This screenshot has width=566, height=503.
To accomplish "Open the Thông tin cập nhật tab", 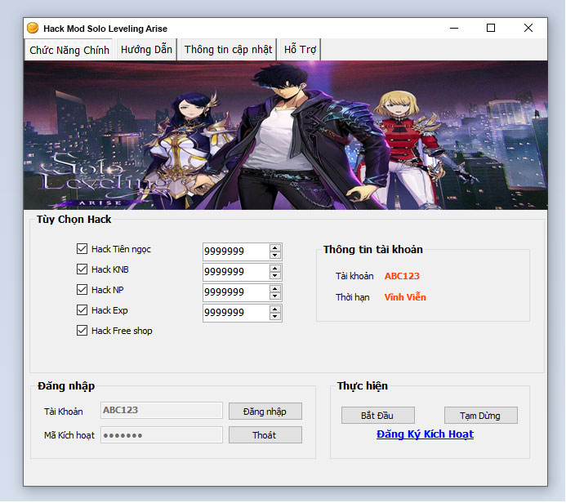I will tap(228, 50).
